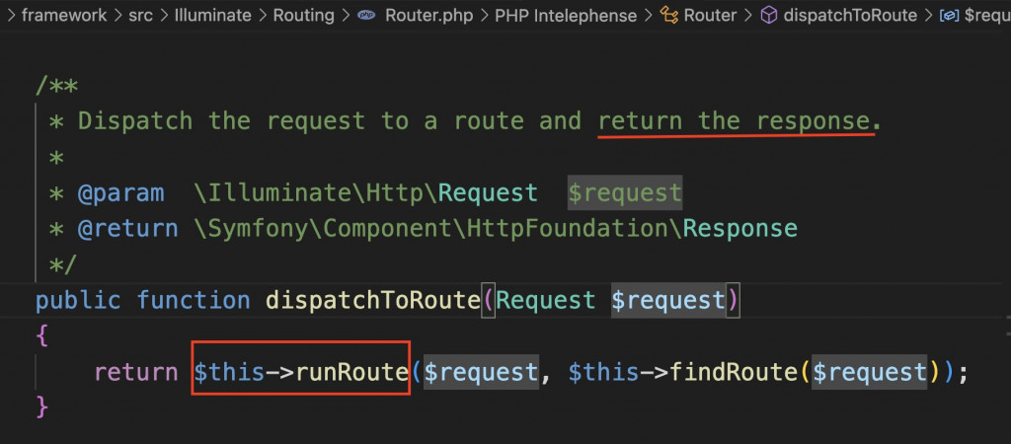
Task: Click the PHP file icon beside Router.php
Action: coord(367,16)
